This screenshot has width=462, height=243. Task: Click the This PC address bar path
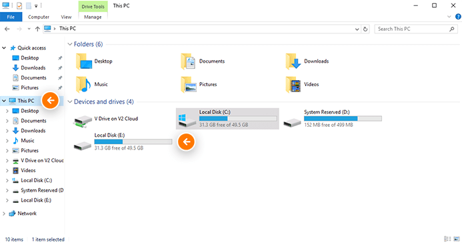click(67, 29)
